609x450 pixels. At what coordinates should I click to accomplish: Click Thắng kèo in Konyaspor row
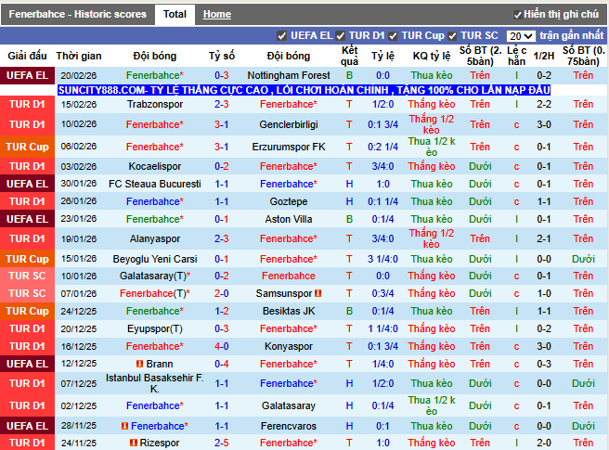432,346
